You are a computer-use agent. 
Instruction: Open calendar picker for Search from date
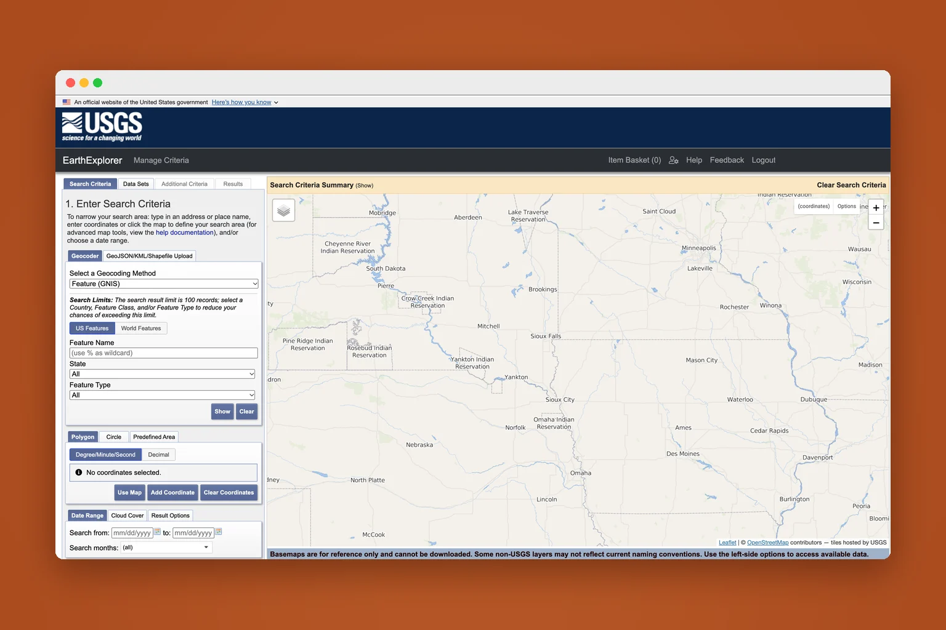point(157,532)
